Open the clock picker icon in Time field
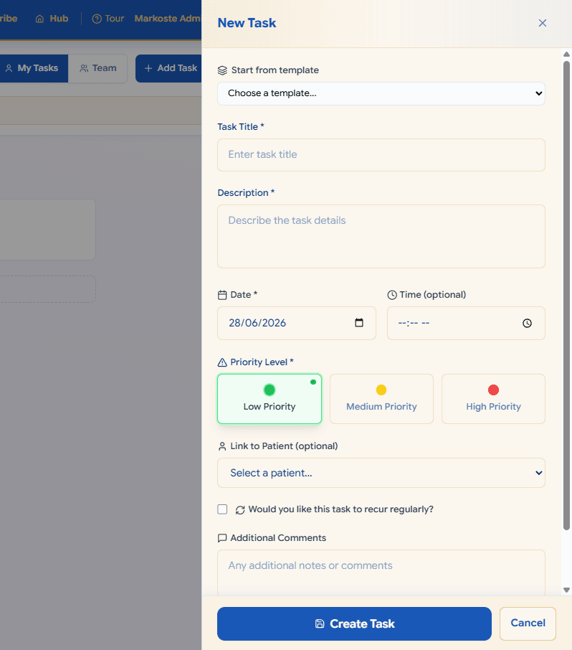 527,323
